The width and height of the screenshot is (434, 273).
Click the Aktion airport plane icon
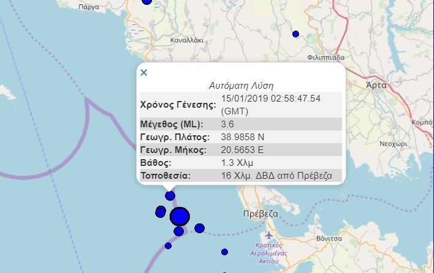pos(268,236)
